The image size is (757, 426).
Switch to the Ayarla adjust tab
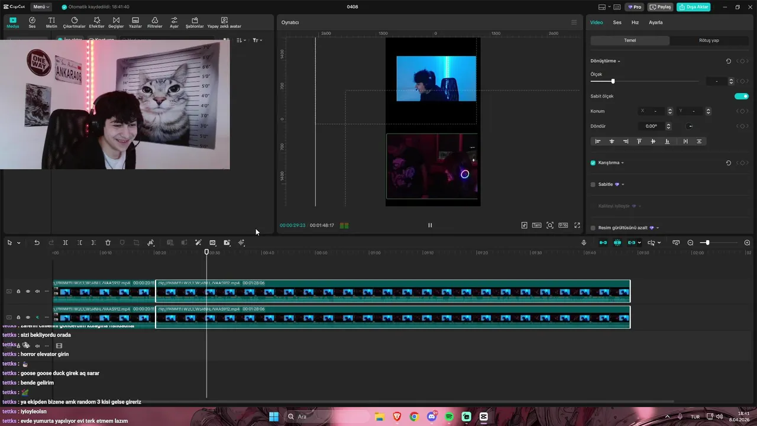click(655, 22)
